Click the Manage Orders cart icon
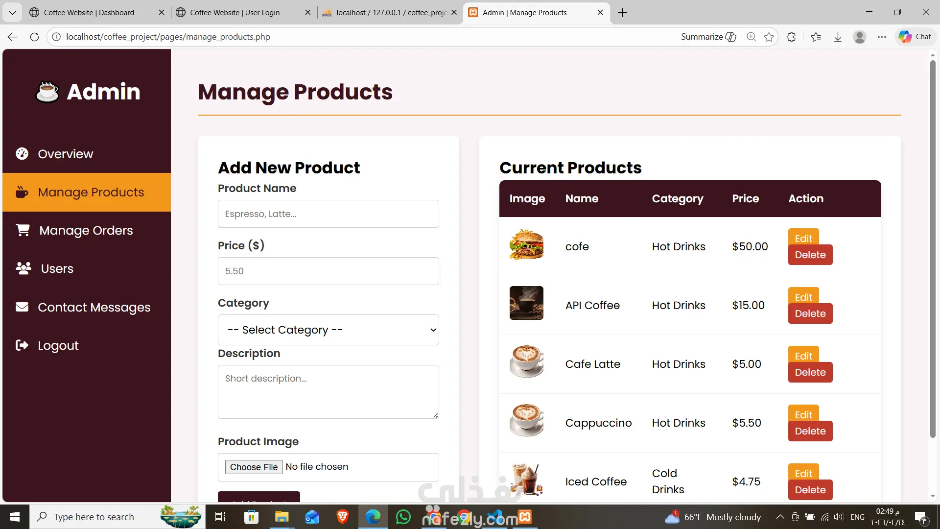 23,230
